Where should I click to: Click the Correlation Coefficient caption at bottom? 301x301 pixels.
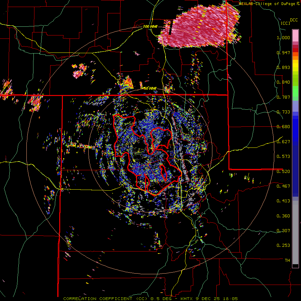(150, 299)
